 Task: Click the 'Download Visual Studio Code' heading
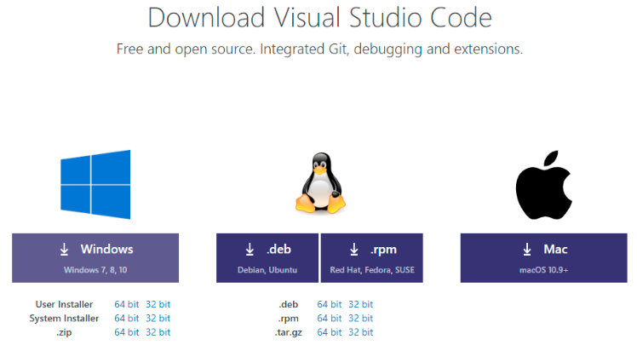(x=319, y=18)
